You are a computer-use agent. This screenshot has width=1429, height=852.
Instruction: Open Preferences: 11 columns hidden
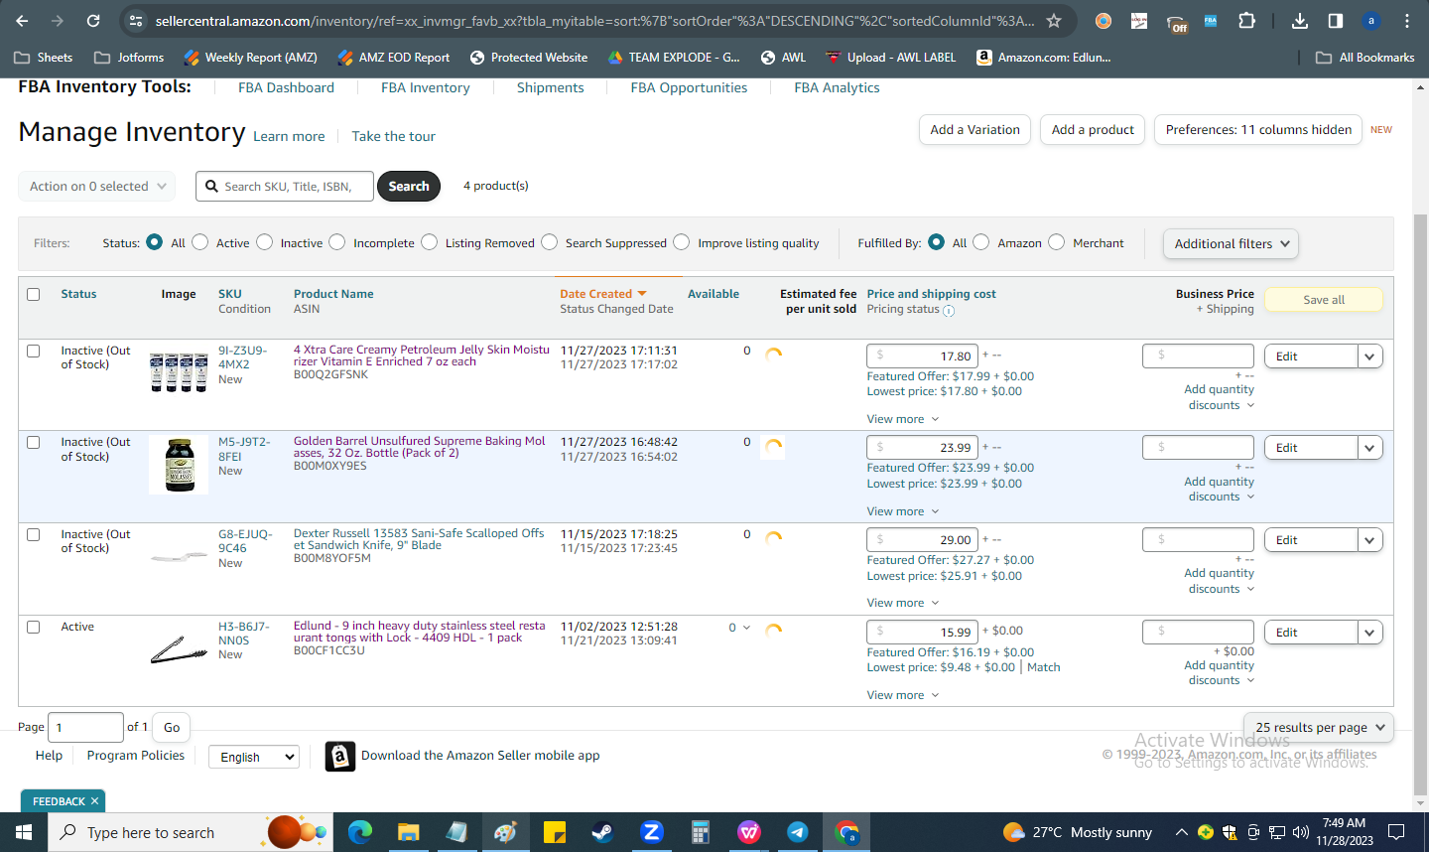1258,130
